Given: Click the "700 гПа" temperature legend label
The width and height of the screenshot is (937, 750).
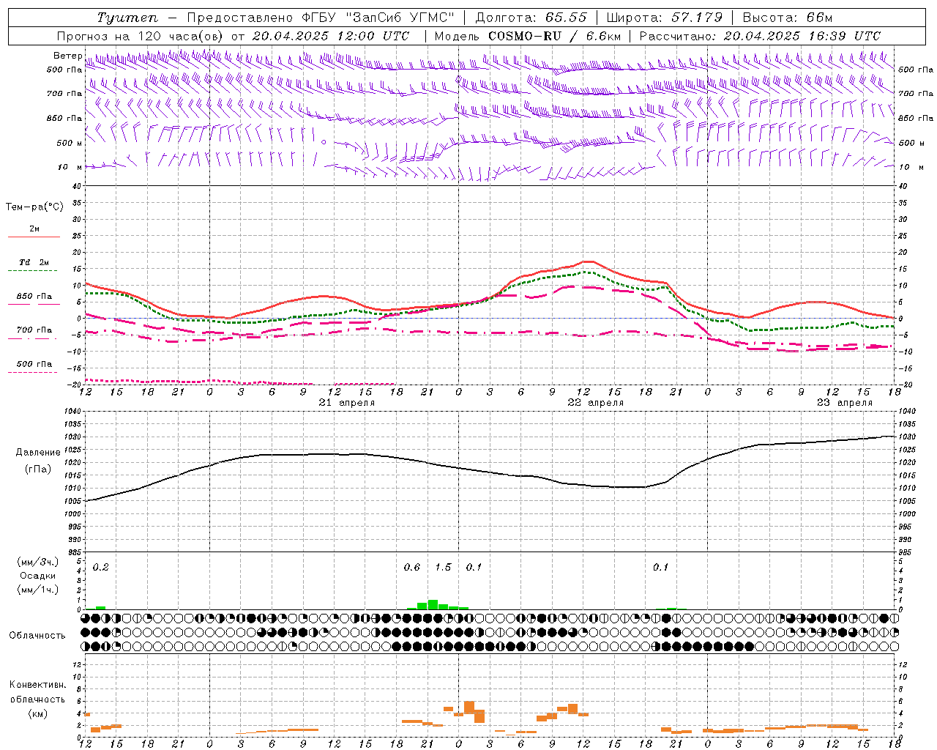Looking at the screenshot, I should (x=34, y=330).
